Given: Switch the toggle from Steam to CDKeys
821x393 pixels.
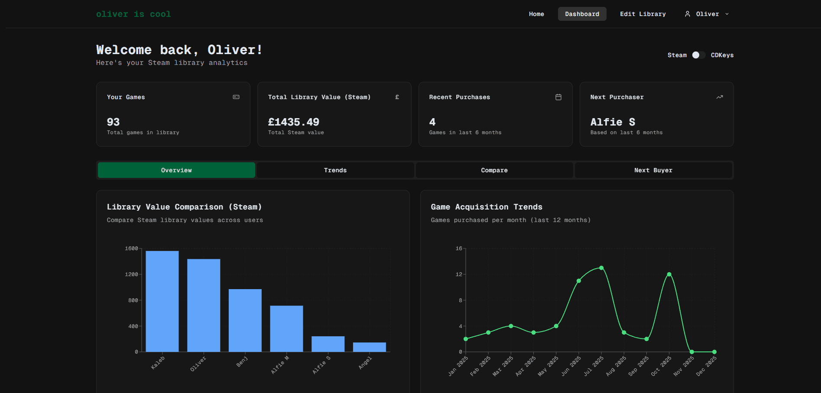Looking at the screenshot, I should click(x=698, y=55).
